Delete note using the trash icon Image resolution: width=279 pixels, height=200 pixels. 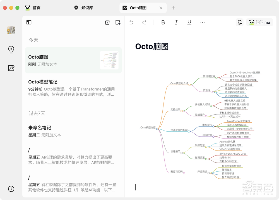[x=107, y=22]
